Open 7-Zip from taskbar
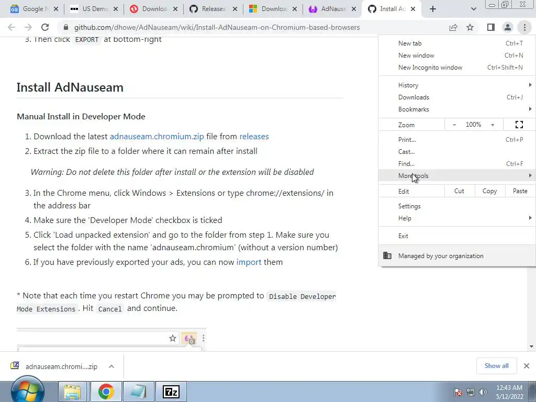This screenshot has height=402, width=536. [171, 392]
